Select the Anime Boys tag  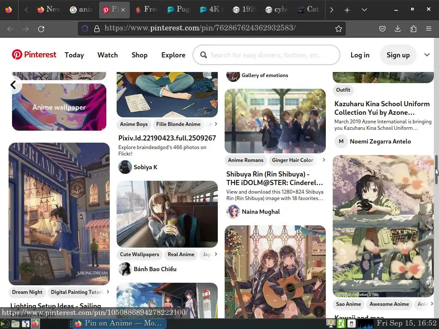point(134,124)
